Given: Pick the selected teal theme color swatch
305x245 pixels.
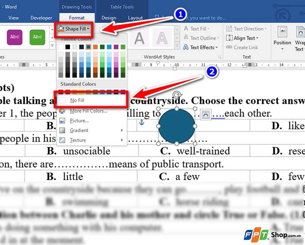Looking at the screenshot, I should [x=88, y=47].
